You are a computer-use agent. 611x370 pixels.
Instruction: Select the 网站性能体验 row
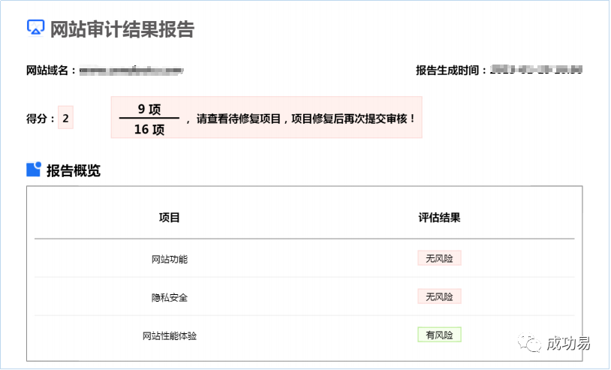coord(304,335)
